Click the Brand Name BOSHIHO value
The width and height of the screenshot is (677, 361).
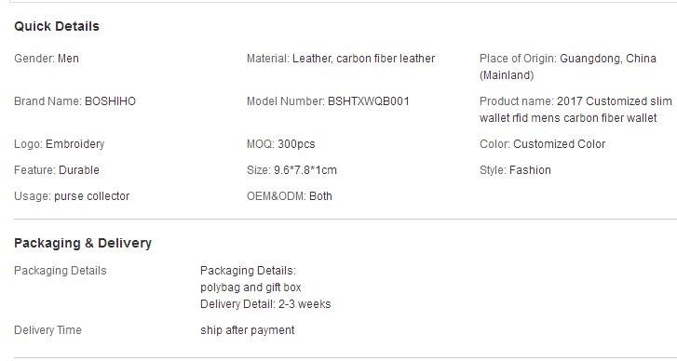(x=110, y=101)
